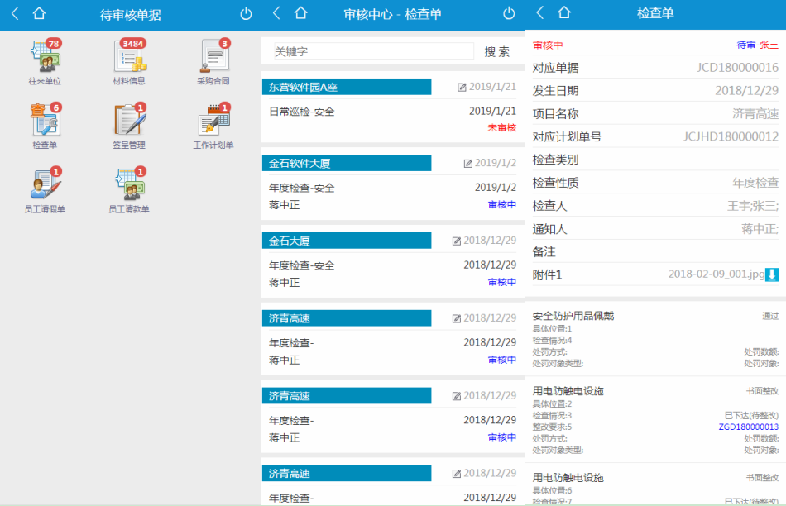786x506 pixels.
Task: Open the 员工请假单 icon
Action: point(45,185)
